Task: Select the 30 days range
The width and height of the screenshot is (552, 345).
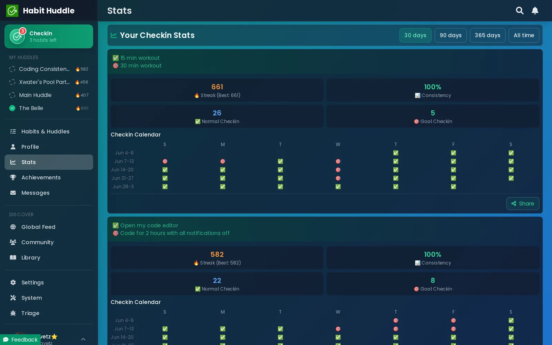Action: (415, 35)
